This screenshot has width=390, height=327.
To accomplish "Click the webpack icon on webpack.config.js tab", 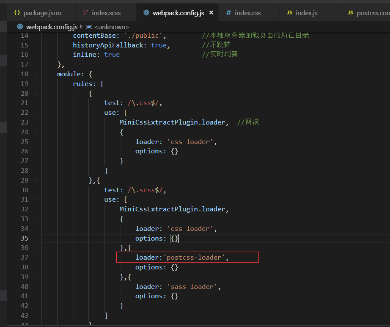I will coord(146,12).
